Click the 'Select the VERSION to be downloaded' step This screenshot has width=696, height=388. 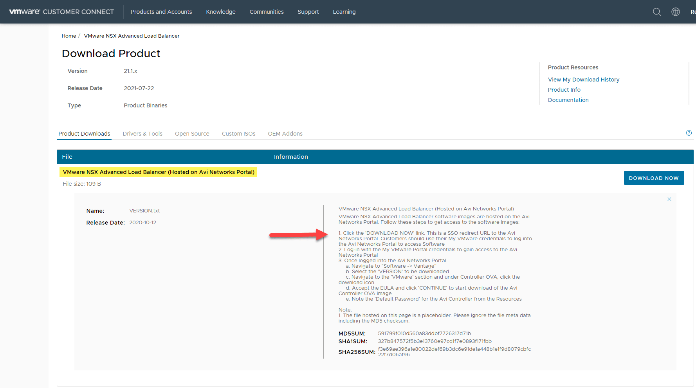(x=397, y=272)
